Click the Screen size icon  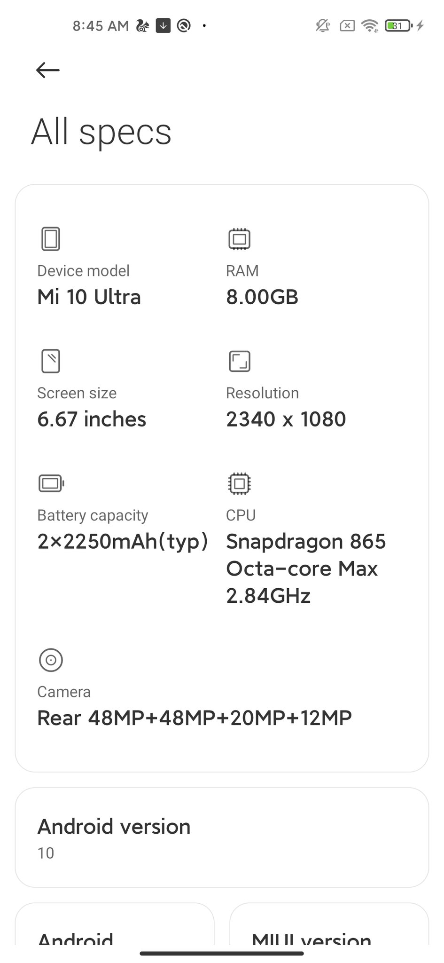tap(51, 361)
